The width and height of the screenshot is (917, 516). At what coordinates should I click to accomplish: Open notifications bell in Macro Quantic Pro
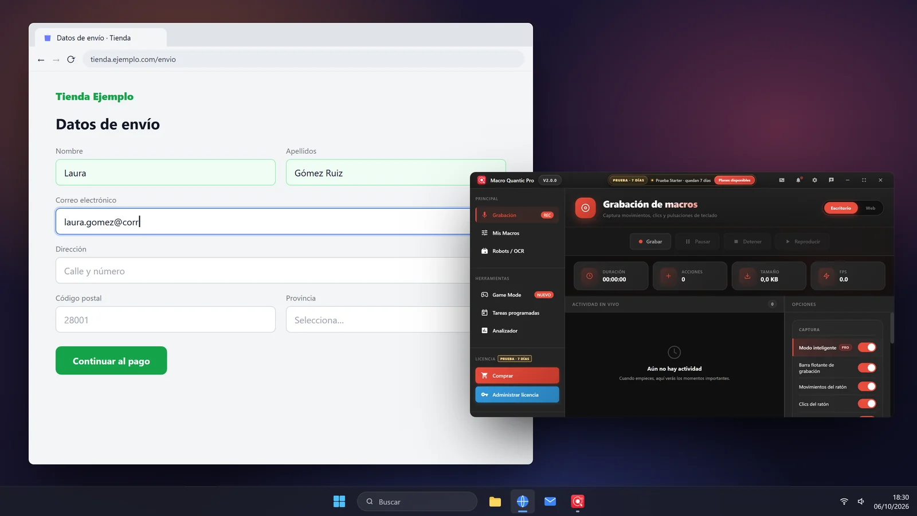pos(798,180)
